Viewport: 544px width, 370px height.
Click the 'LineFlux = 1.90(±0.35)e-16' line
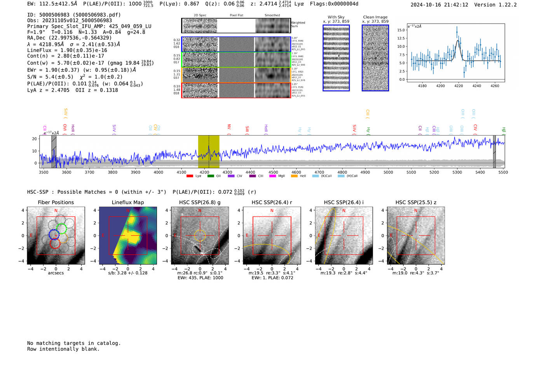pos(67,50)
